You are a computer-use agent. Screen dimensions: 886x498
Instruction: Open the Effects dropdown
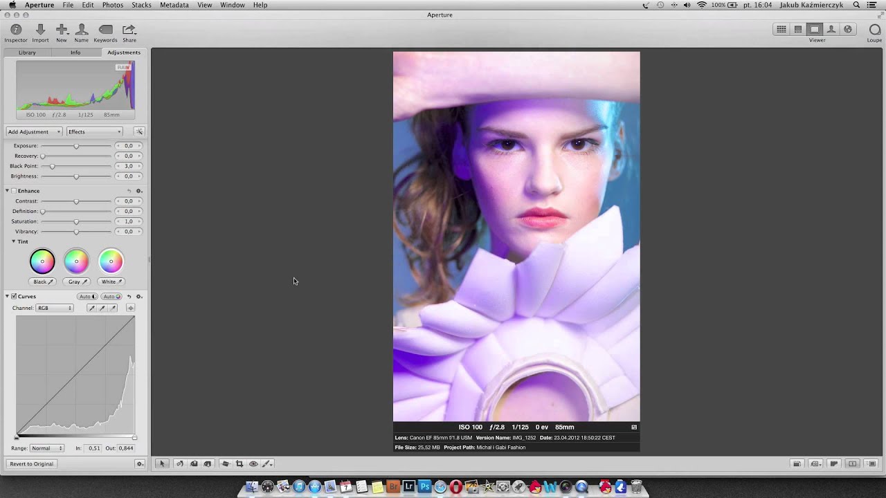(95, 131)
